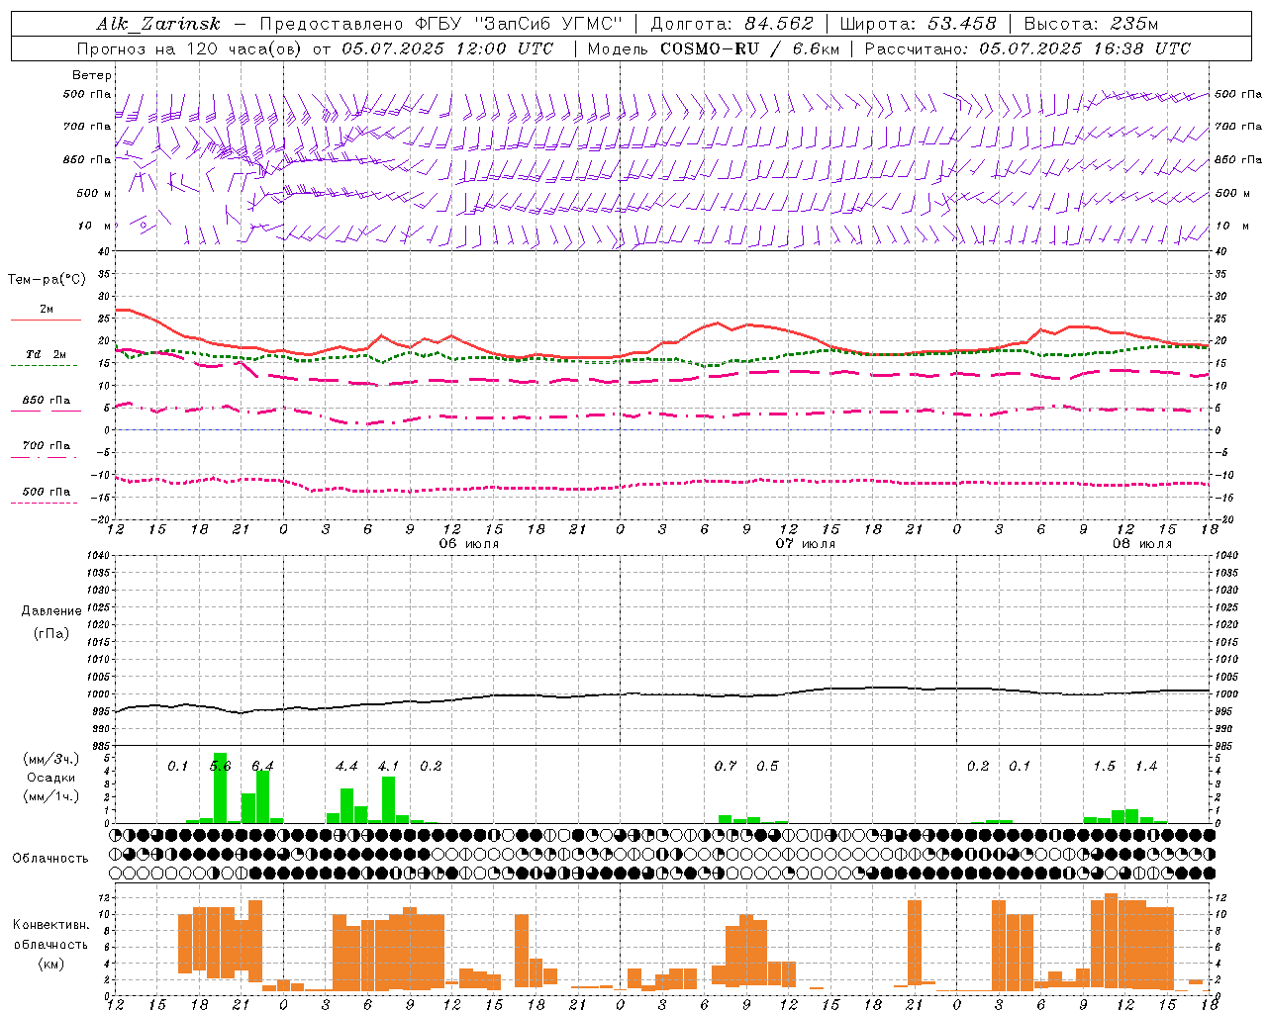Click the Конвективн. облачность (км) label
1267x1013 pixels.
(x=50, y=944)
